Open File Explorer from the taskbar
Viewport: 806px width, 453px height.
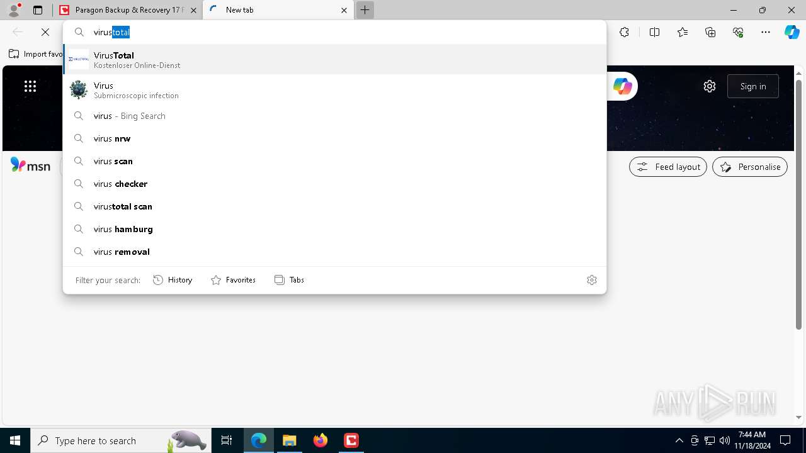click(x=289, y=440)
